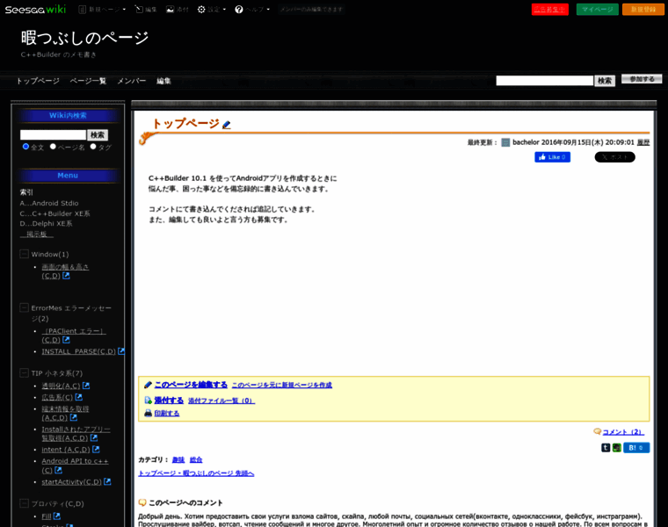668x527 pixels.
Task: Click the green マイページ button
Action: pyautogui.click(x=598, y=10)
